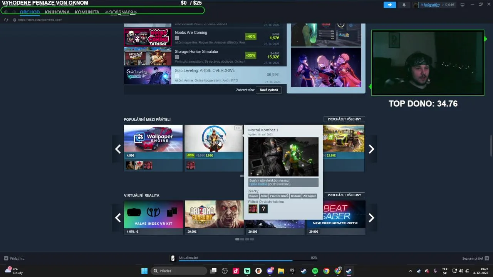Open the KOMUNITA tab
Screen dimensions: 493x277
tap(87, 12)
